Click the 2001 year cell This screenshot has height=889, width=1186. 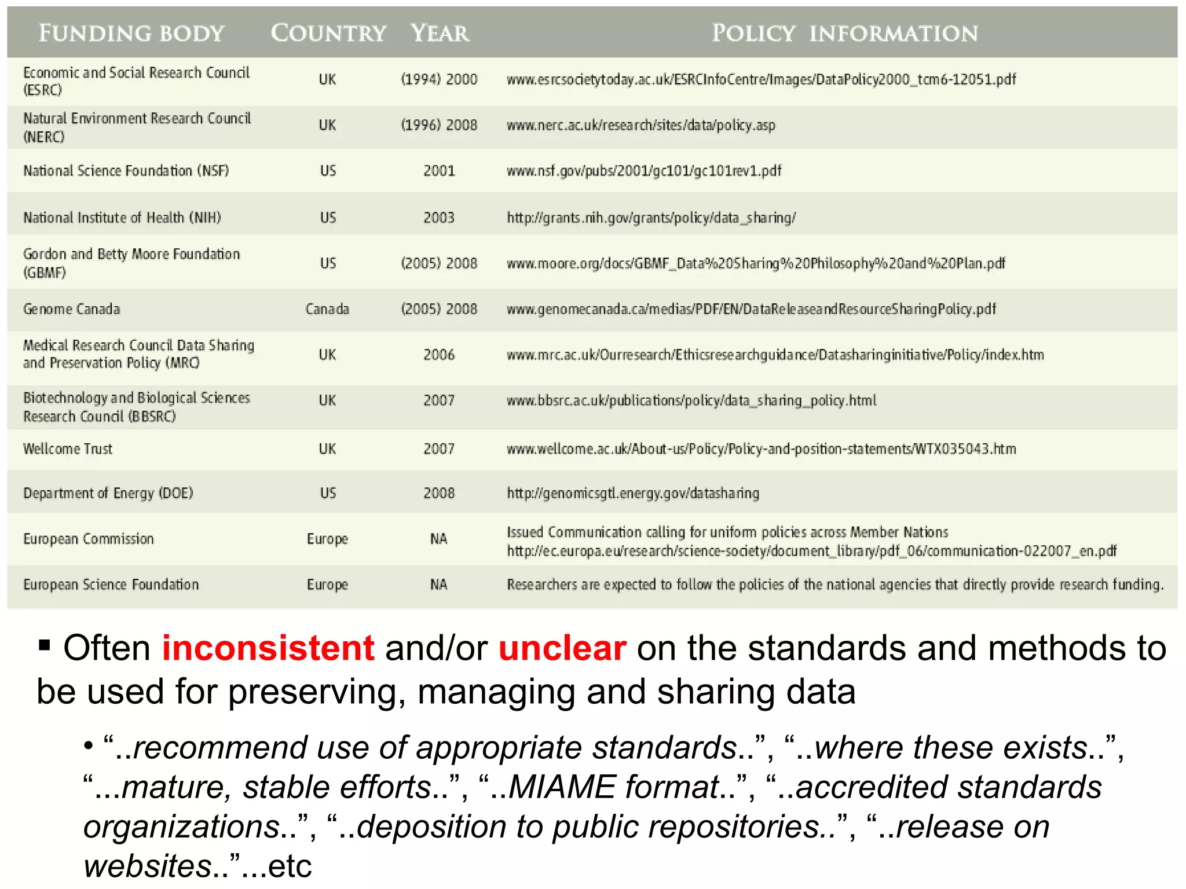440,171
